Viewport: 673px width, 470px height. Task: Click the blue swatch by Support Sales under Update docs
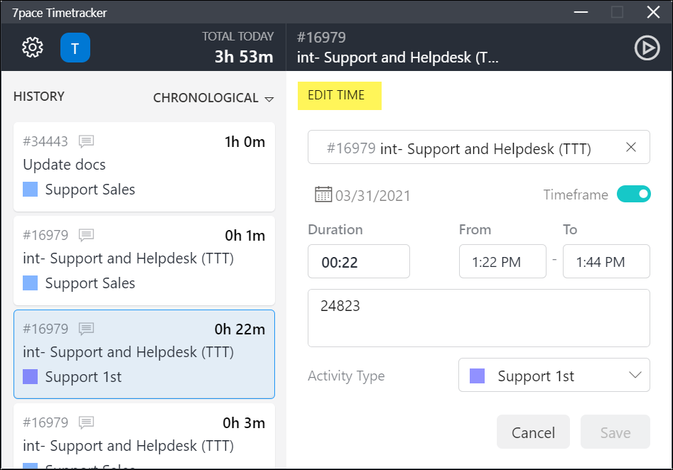[30, 189]
